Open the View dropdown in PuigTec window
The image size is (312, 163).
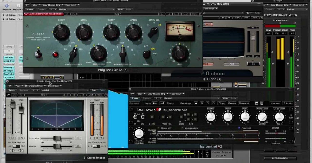tap(37, 5)
